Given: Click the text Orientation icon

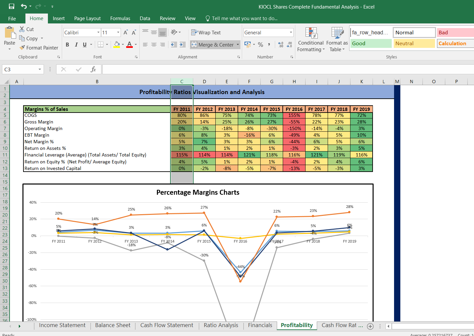Looking at the screenshot, I should pos(174,32).
